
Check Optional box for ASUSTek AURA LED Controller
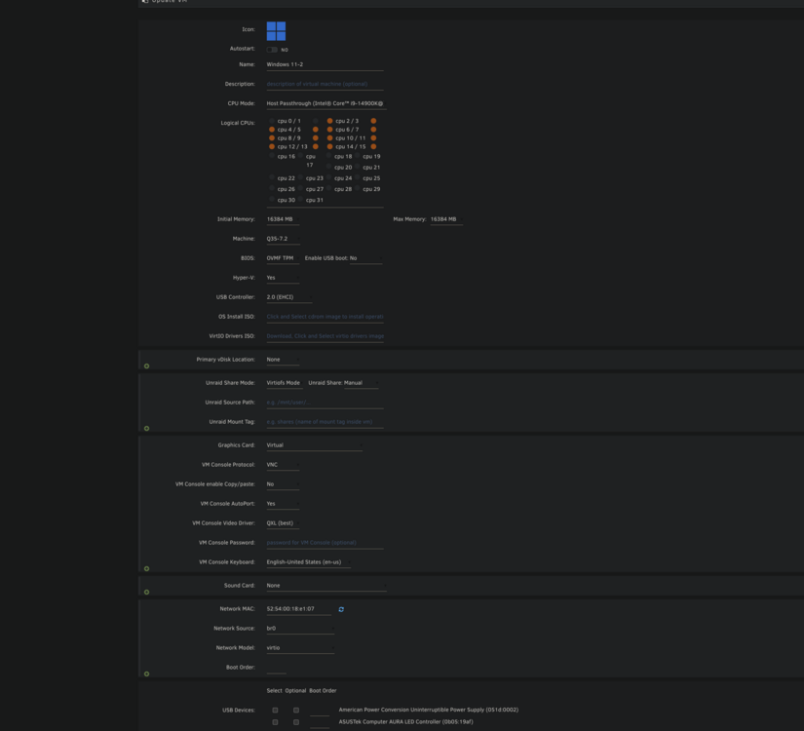click(x=296, y=722)
